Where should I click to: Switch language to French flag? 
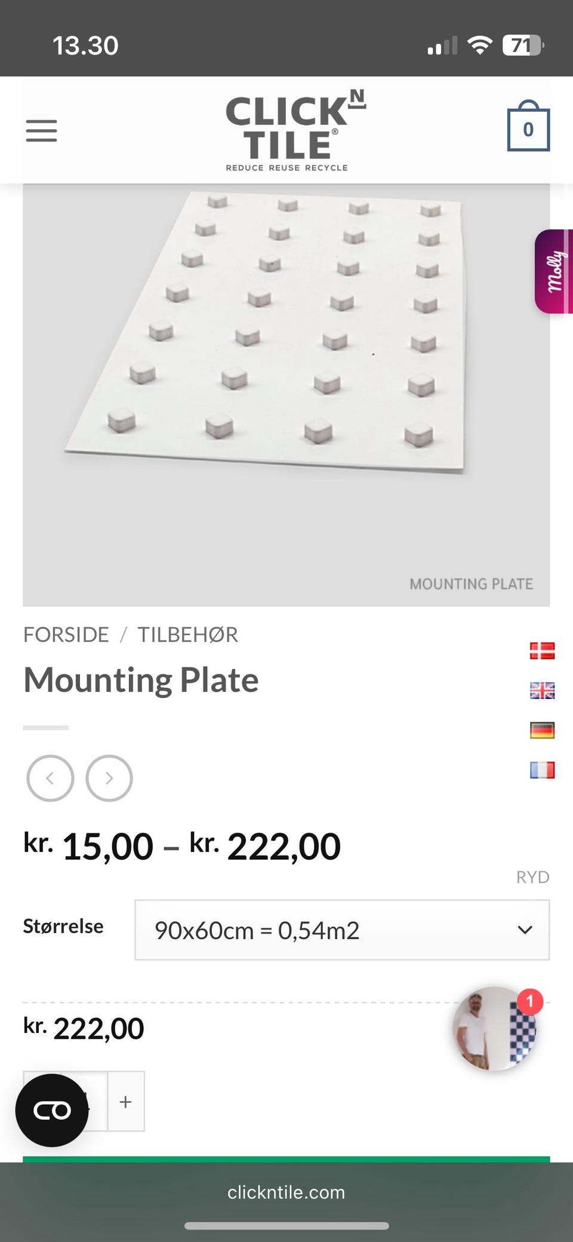[x=542, y=770]
